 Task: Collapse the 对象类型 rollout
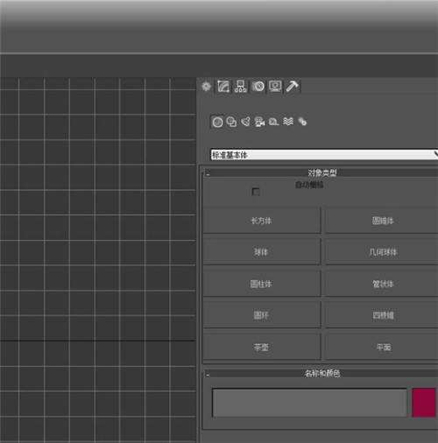321,172
